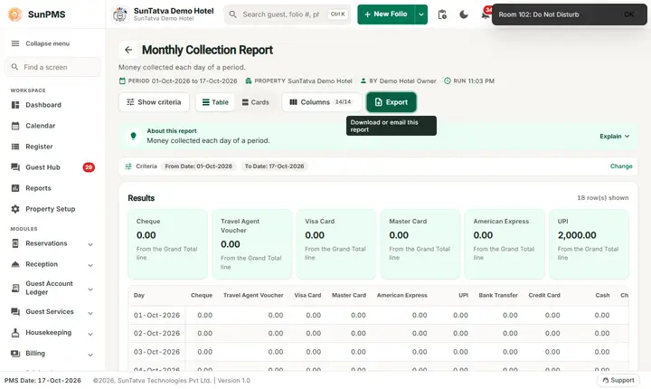Click the Property Setup gear icon

[15, 209]
